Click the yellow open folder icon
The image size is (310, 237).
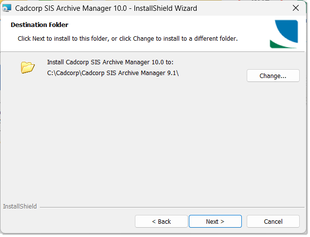coord(28,67)
